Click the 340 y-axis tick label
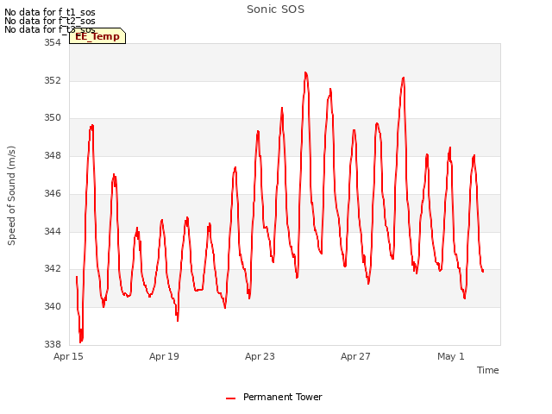The height and width of the screenshot is (414, 552). (x=53, y=307)
